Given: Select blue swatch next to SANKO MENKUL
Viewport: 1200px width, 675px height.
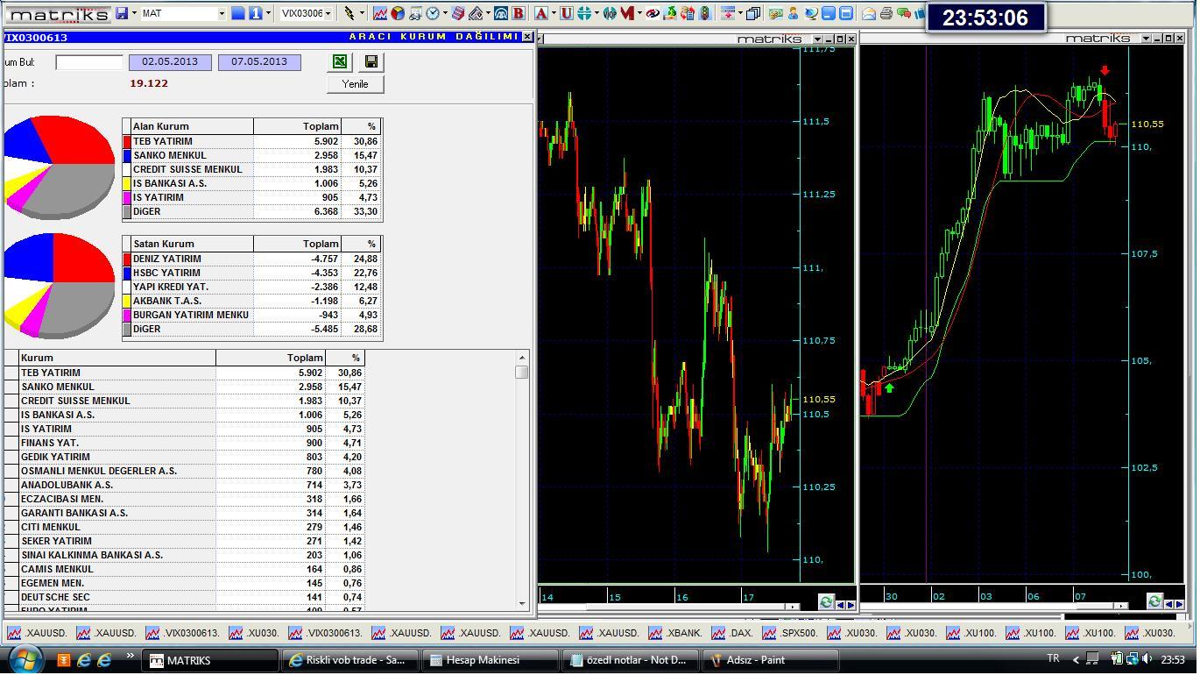Looking at the screenshot, I should click(127, 155).
